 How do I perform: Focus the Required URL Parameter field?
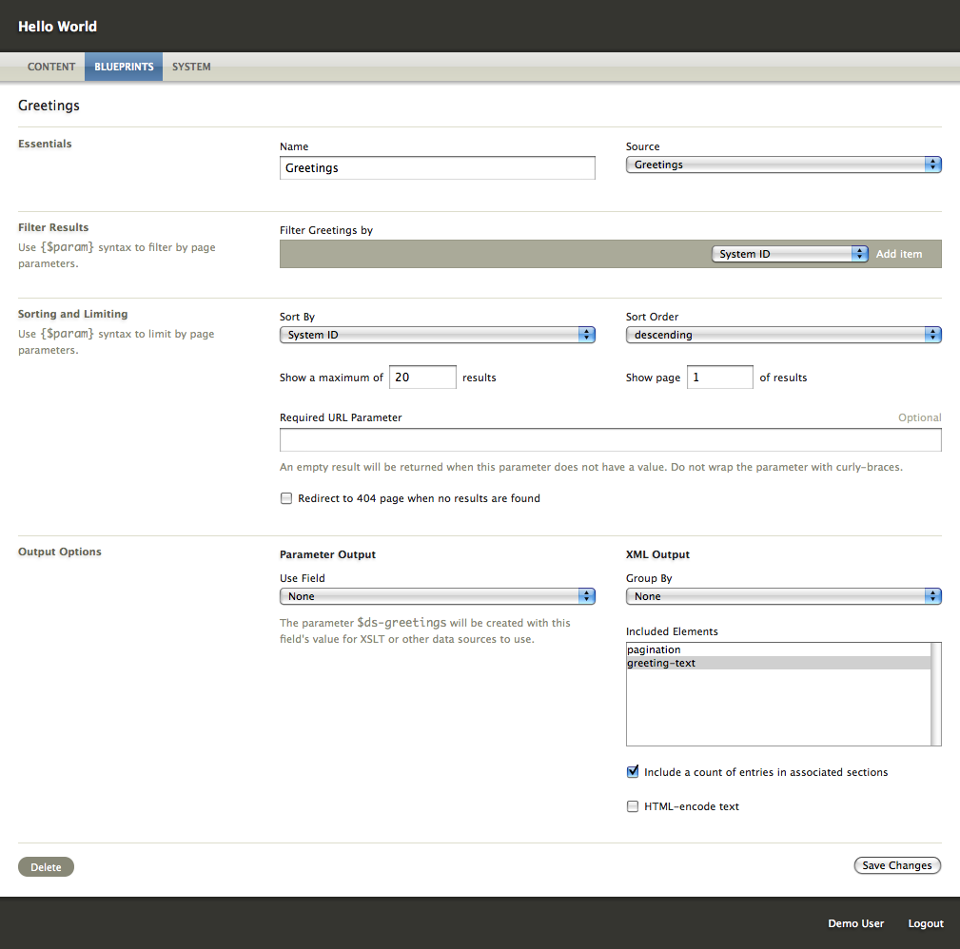tap(610, 440)
